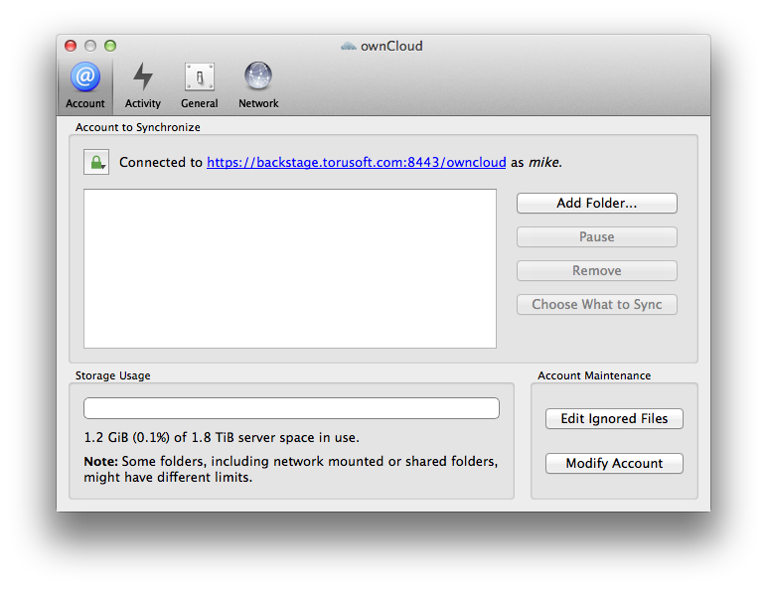Click the storage usage progress bar
Screen dimensions: 767x590
tap(291, 408)
